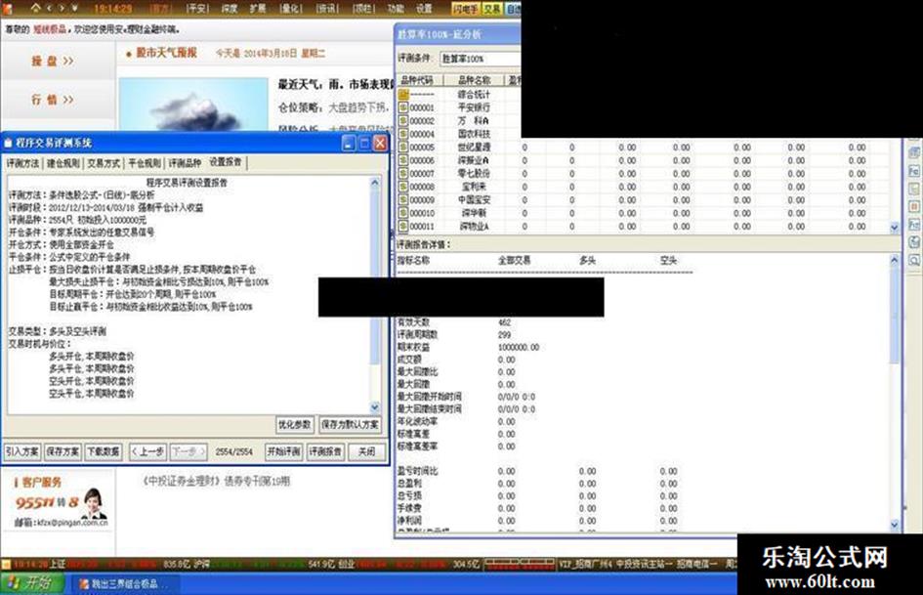The width and height of the screenshot is (923, 595).
Task: Click the taskbar item for the trading app
Action: [x=125, y=584]
